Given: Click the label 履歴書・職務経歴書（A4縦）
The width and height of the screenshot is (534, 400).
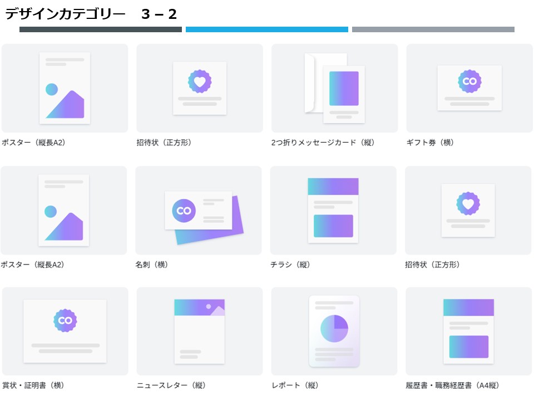Looking at the screenshot, I should [x=452, y=386].
